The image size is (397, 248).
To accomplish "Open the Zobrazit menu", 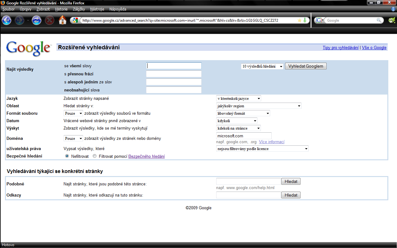I will (43, 9).
